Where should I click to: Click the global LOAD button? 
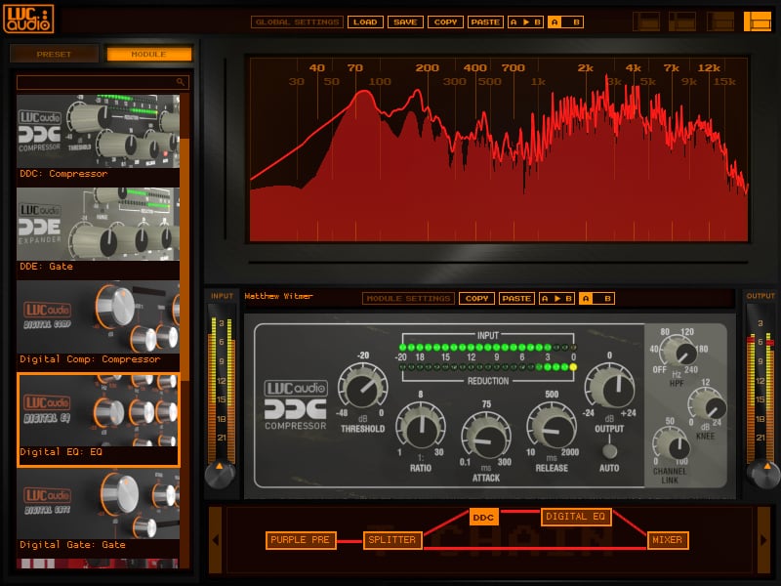click(365, 21)
